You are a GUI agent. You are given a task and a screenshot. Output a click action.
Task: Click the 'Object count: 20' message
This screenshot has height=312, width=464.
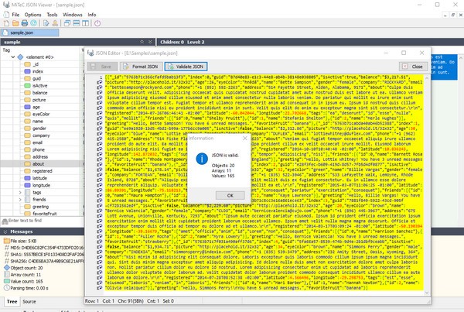pyautogui.click(x=26, y=268)
